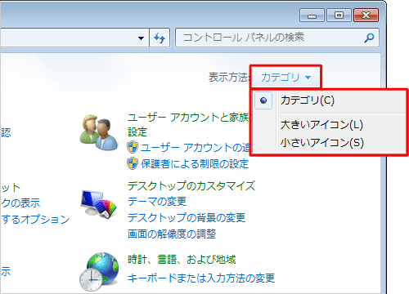
Task: Click the User Accounts people icon
Action: tap(99, 132)
